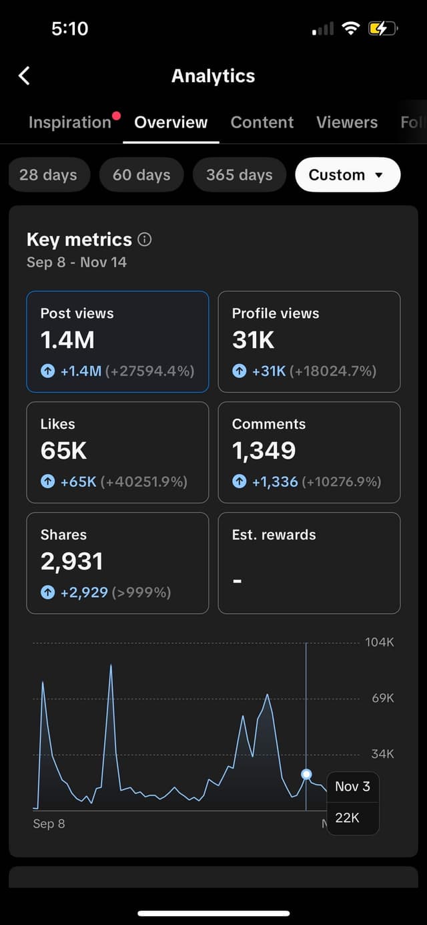The width and height of the screenshot is (427, 925).
Task: Tap the Profile views up-arrow icon
Action: pyautogui.click(x=239, y=371)
